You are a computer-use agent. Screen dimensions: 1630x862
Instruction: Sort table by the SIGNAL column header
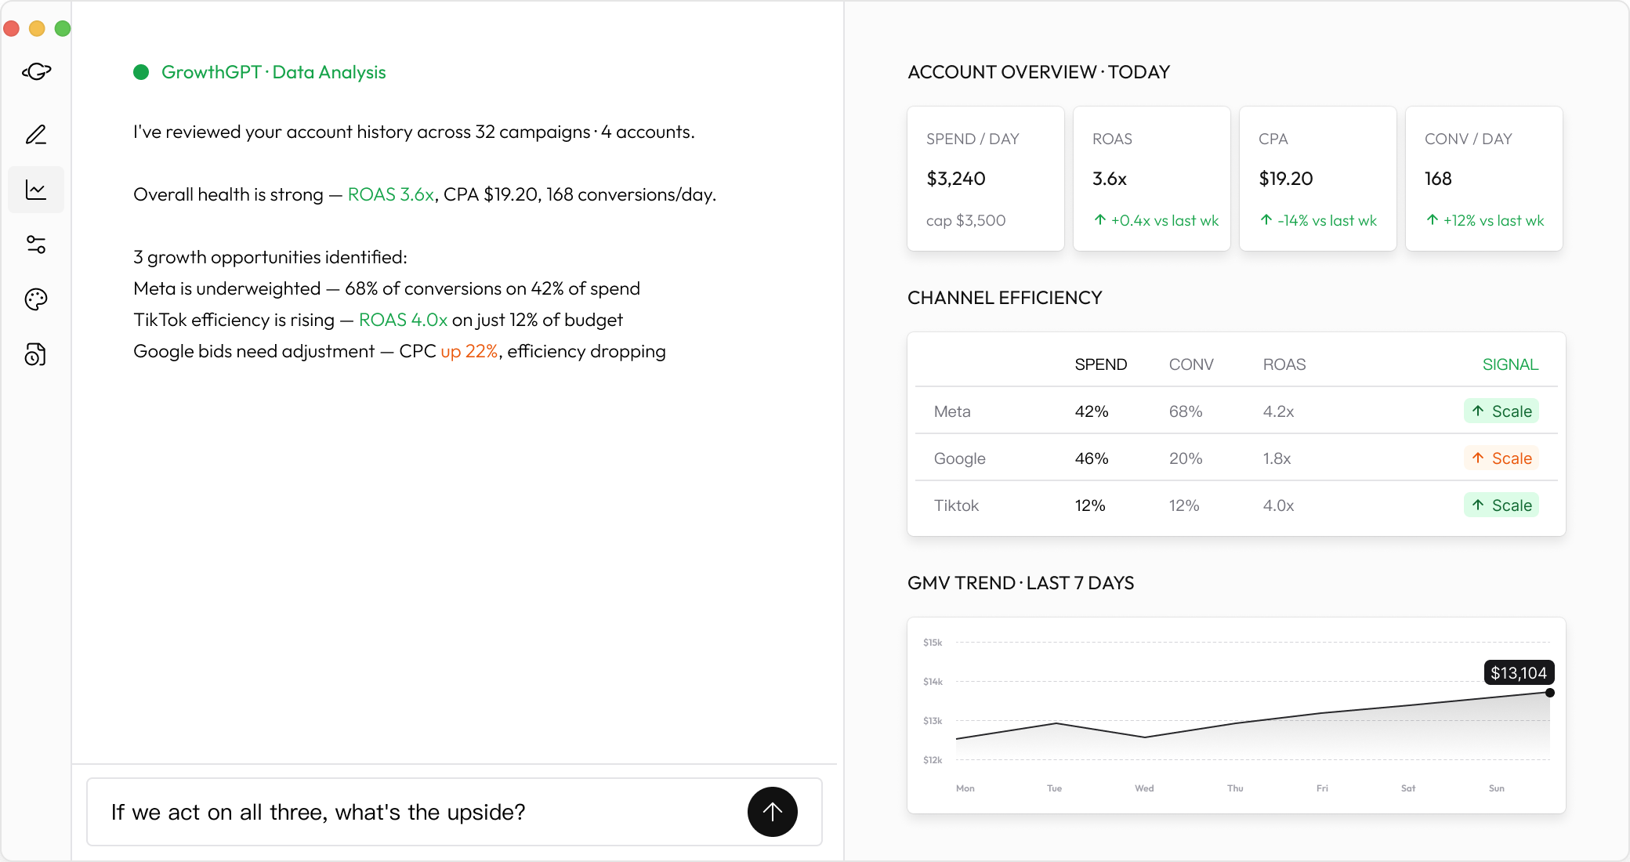tap(1510, 364)
